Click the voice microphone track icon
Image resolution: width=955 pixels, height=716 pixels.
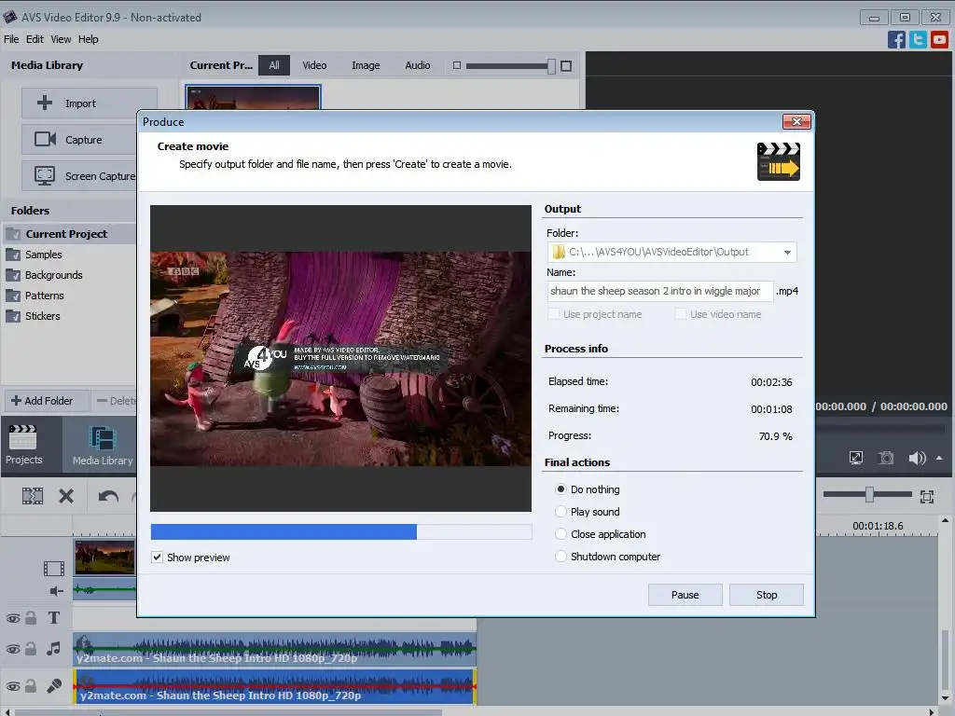pos(53,686)
